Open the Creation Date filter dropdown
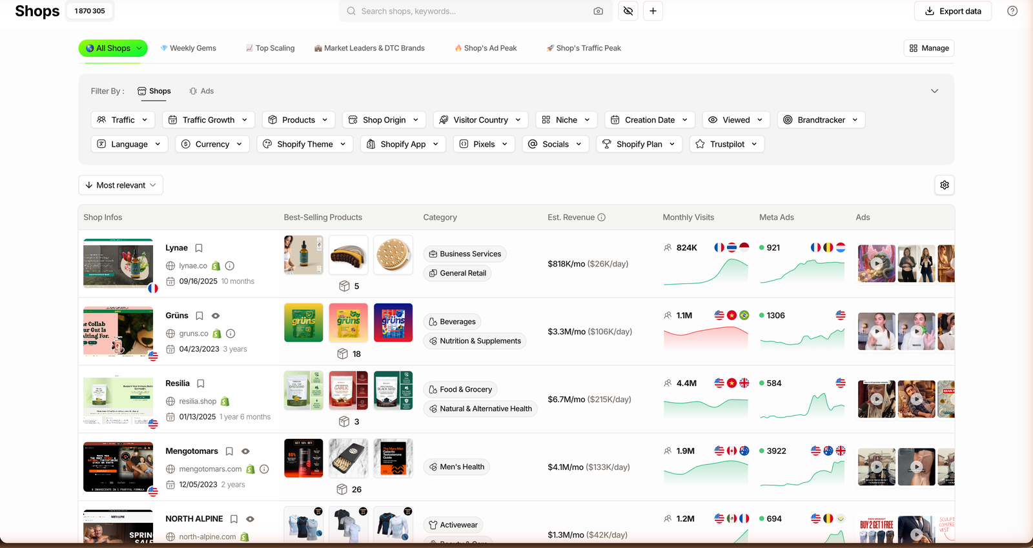This screenshot has height=548, width=1033. tap(649, 120)
